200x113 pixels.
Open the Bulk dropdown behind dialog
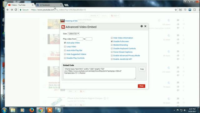115,16
